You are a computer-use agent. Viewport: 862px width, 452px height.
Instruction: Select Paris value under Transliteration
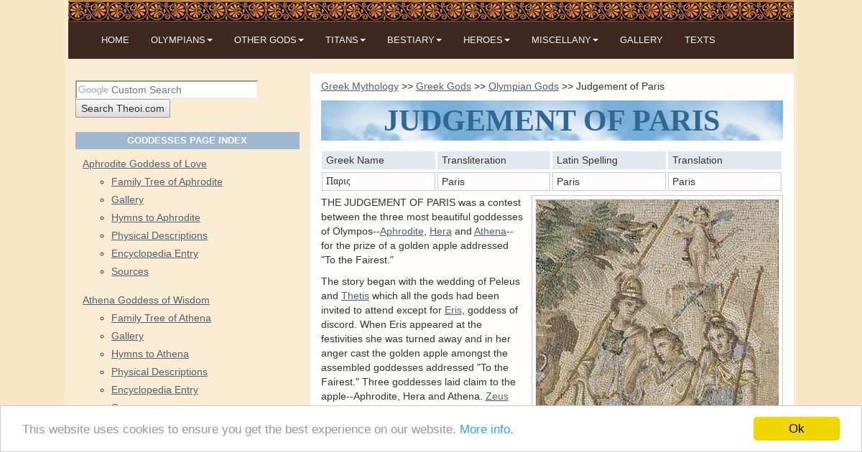(x=494, y=182)
